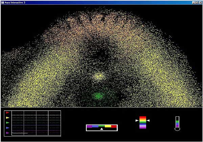The image size is (203, 142).
Task: Select the yellow arrow marker in chart panel
Action: click(x=7, y=118)
